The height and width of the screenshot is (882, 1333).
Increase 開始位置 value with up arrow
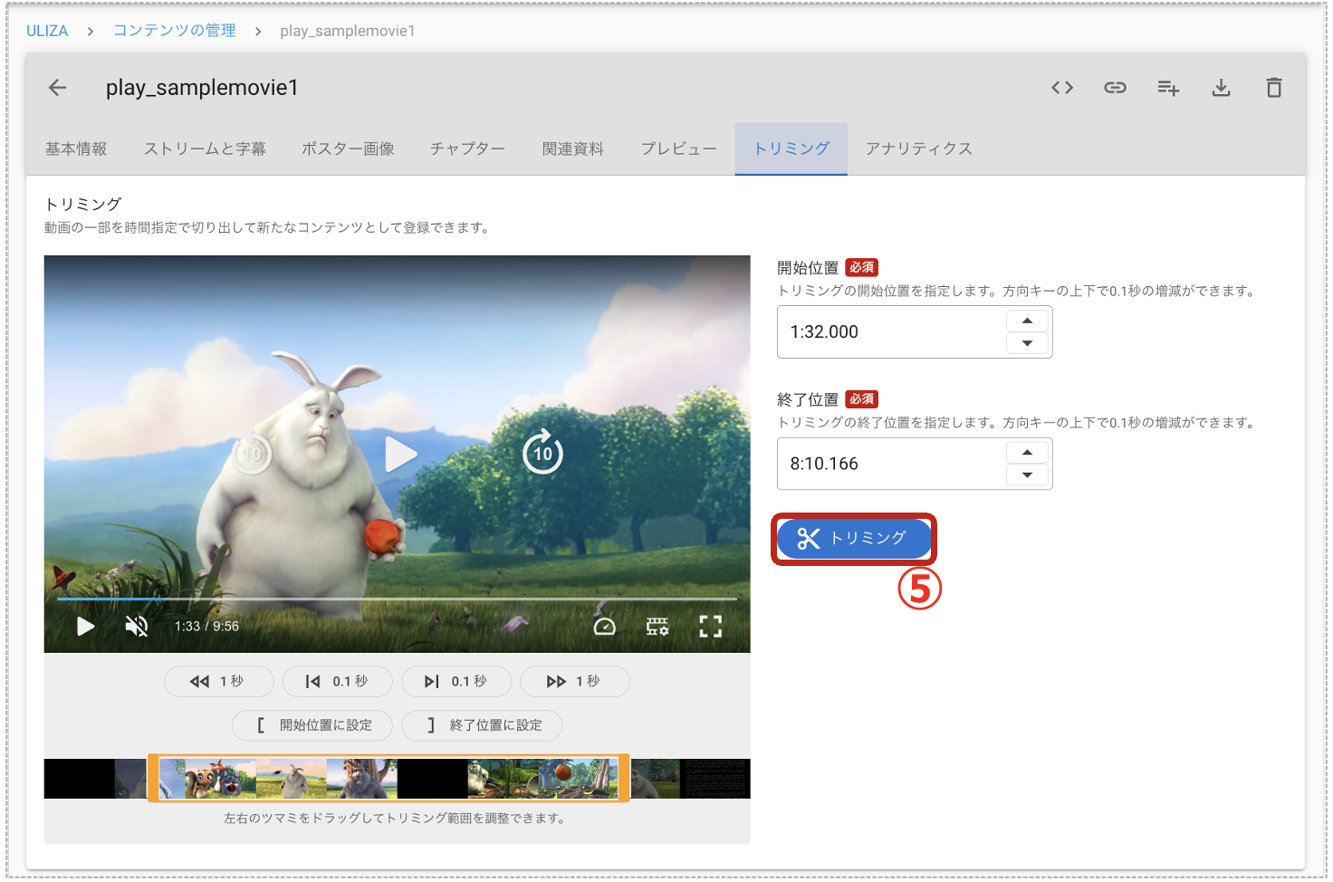click(x=1028, y=321)
